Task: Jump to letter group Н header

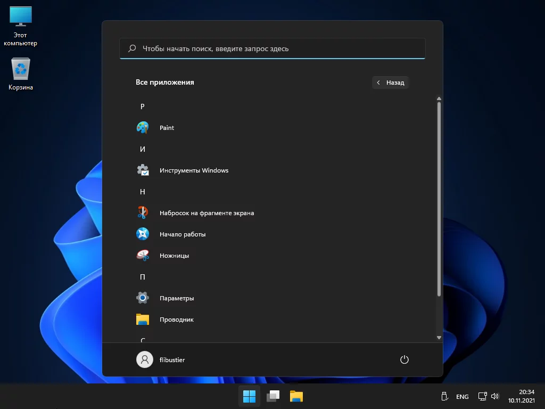Action: coord(142,192)
